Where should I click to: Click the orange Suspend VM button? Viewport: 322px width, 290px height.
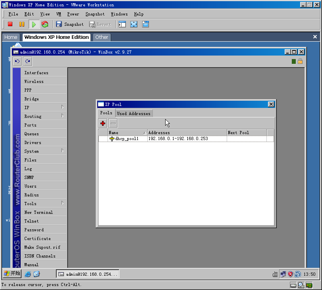click(22, 24)
